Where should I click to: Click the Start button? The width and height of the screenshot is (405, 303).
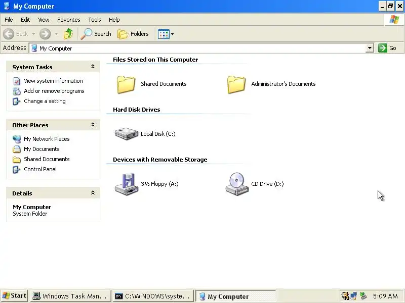pos(14,296)
